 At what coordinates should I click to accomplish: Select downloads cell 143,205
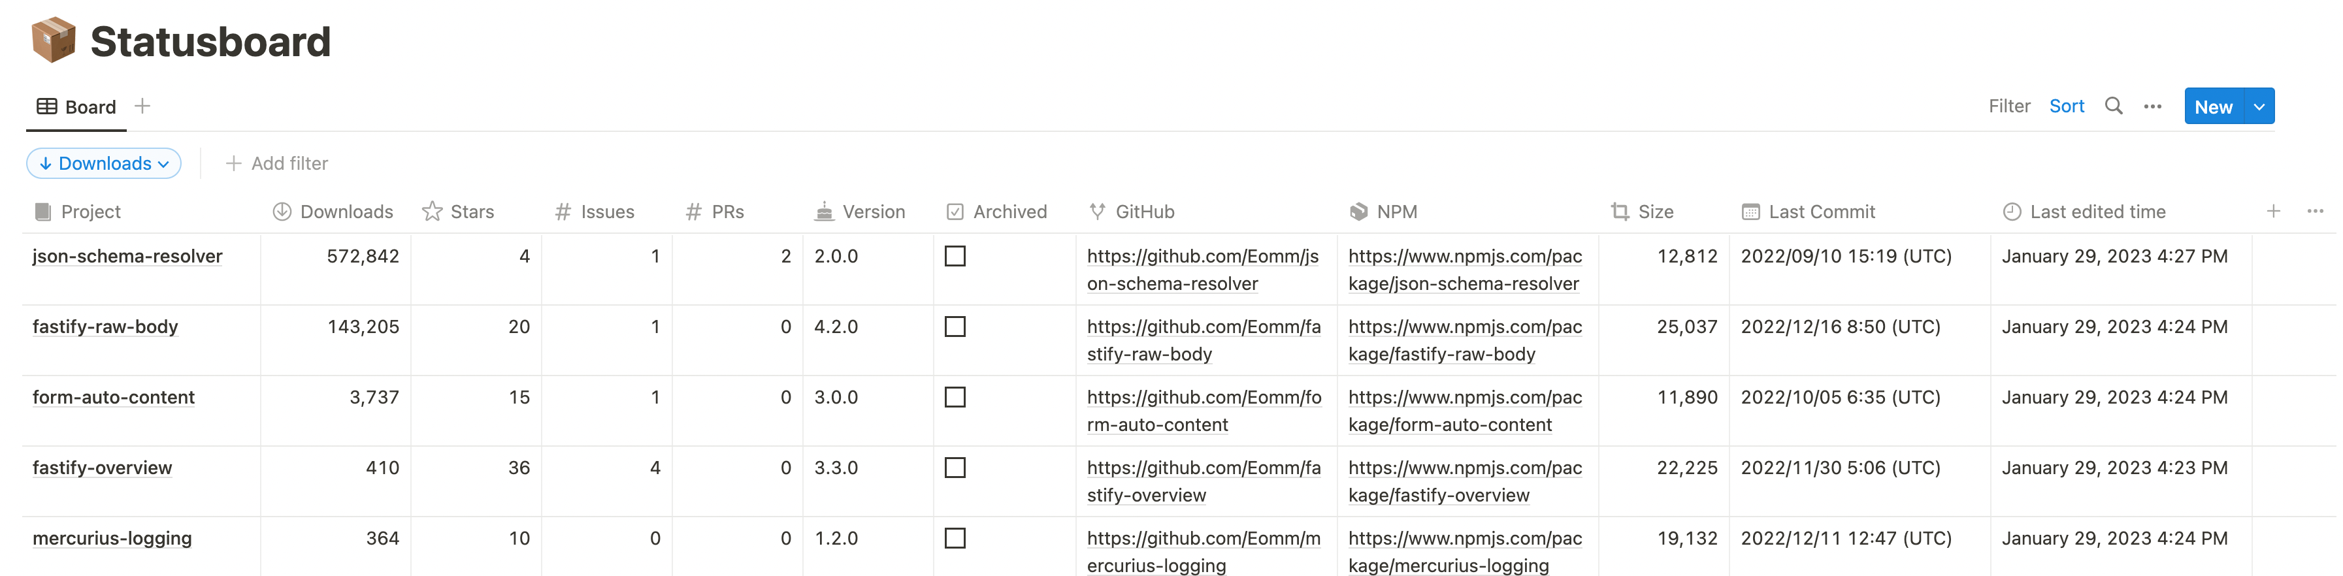335,340
